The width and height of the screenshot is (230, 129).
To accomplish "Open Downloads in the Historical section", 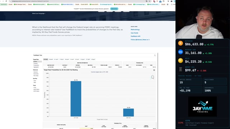I will coord(36,74).
